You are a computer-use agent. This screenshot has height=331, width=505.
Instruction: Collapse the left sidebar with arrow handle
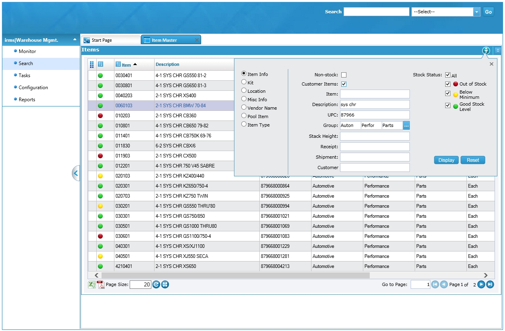point(76,173)
